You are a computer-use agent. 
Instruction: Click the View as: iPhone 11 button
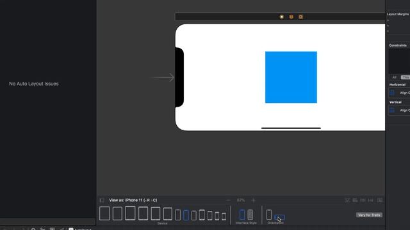133,200
